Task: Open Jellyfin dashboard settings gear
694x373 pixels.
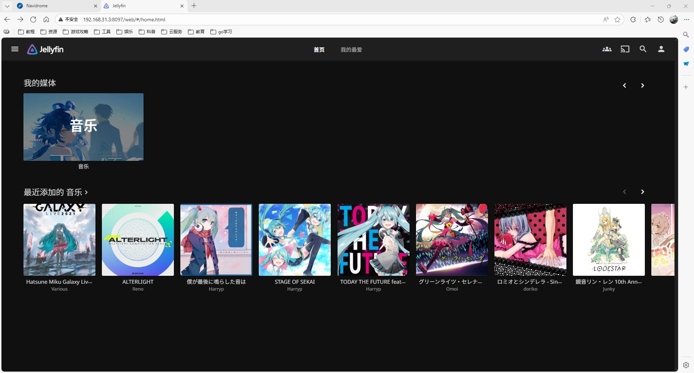Action: pos(686,365)
